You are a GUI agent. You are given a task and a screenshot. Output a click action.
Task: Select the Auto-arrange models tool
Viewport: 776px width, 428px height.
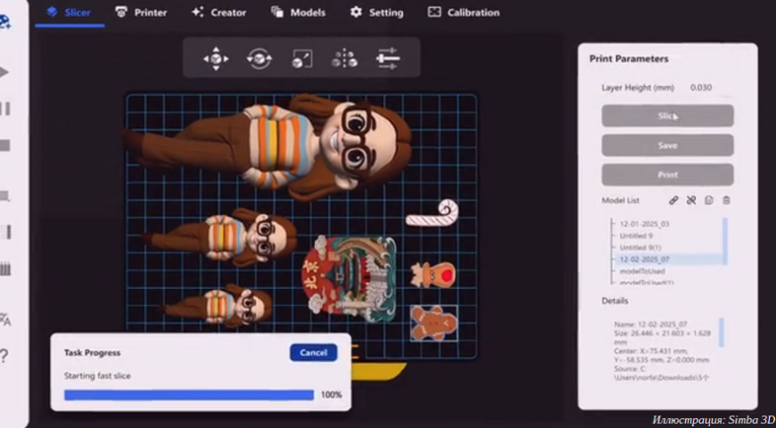[344, 58]
